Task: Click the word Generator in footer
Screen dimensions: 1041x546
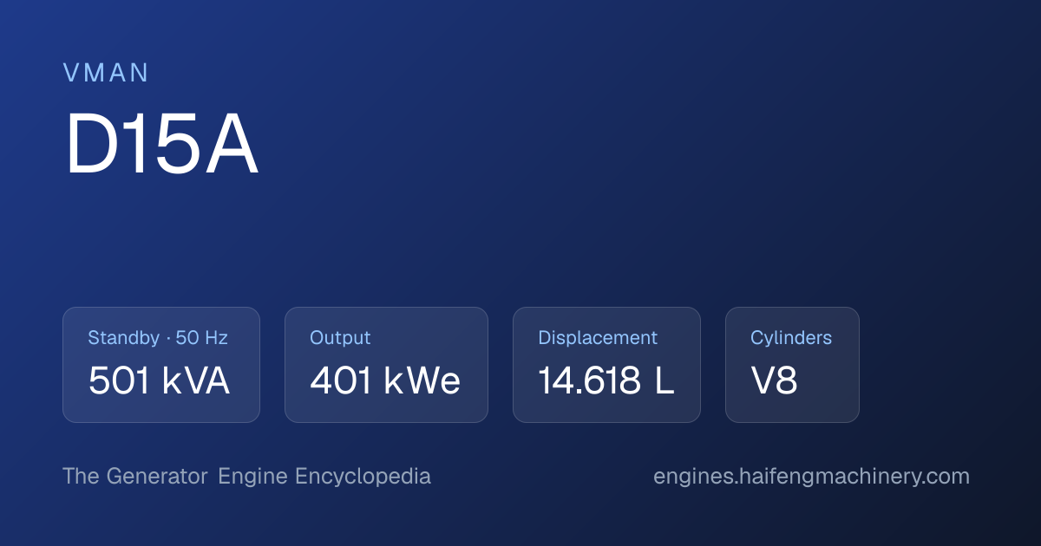Action: point(157,477)
